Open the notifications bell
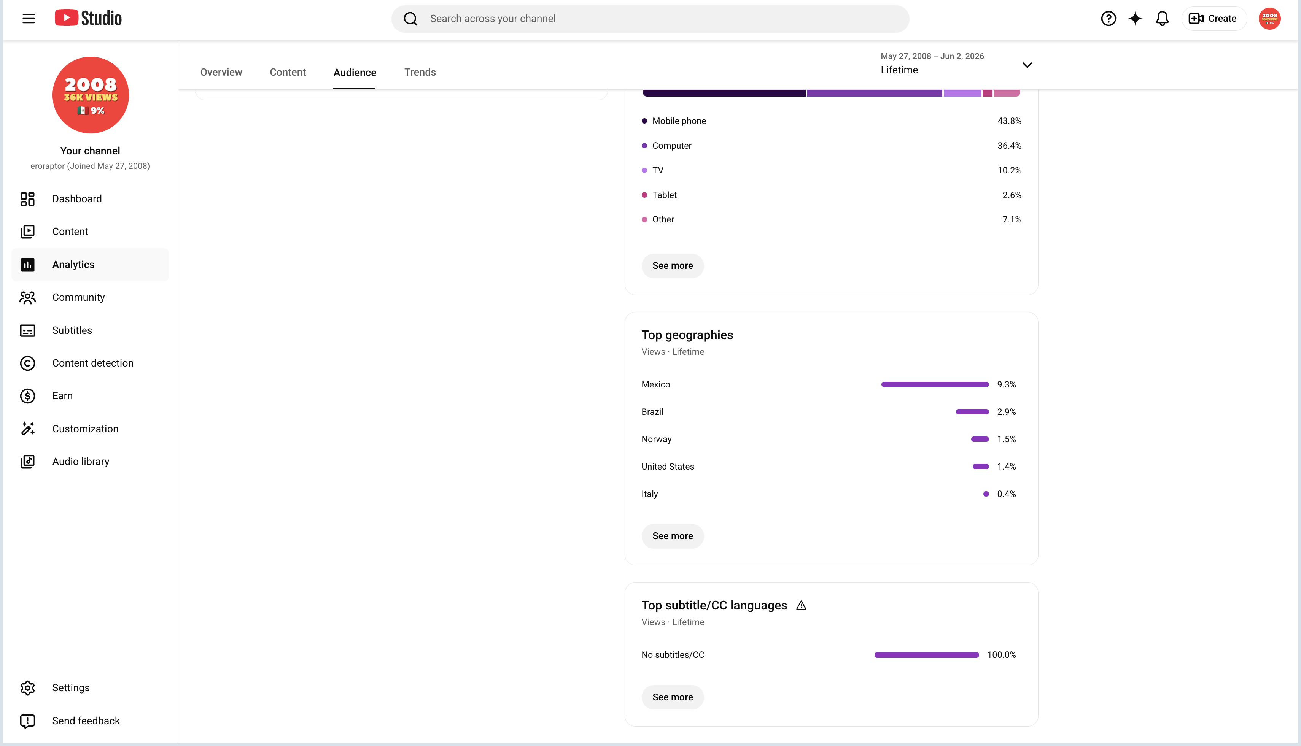The height and width of the screenshot is (746, 1301). [1162, 19]
